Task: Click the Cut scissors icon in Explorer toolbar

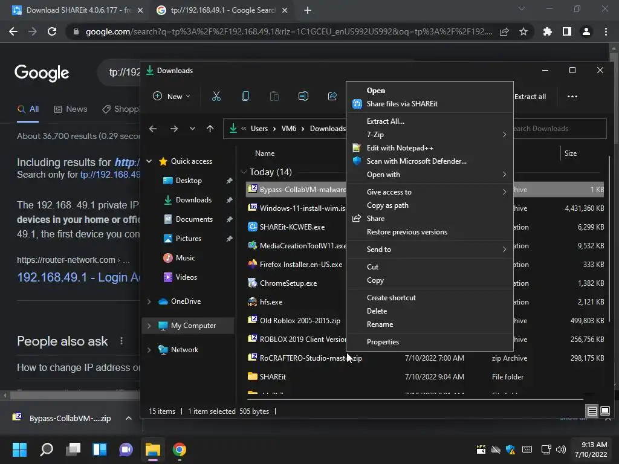Action: click(216, 96)
